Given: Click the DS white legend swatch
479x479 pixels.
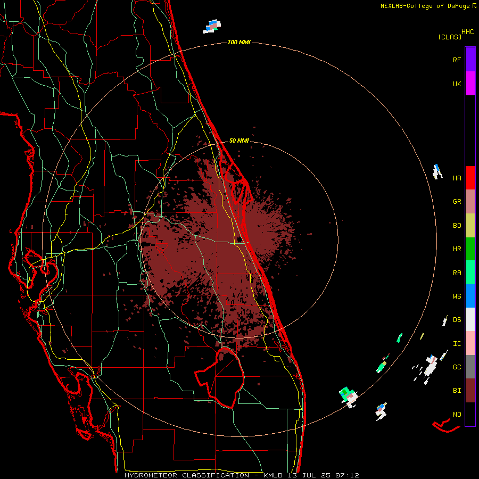Looking at the screenshot, I should click(x=470, y=319).
